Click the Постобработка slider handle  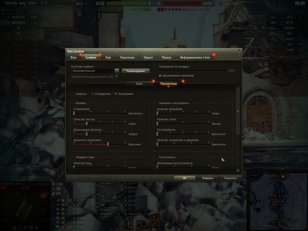click(157, 134)
